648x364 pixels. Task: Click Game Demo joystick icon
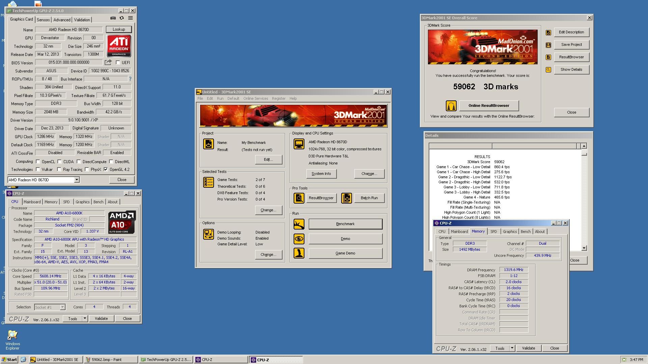coord(299,253)
